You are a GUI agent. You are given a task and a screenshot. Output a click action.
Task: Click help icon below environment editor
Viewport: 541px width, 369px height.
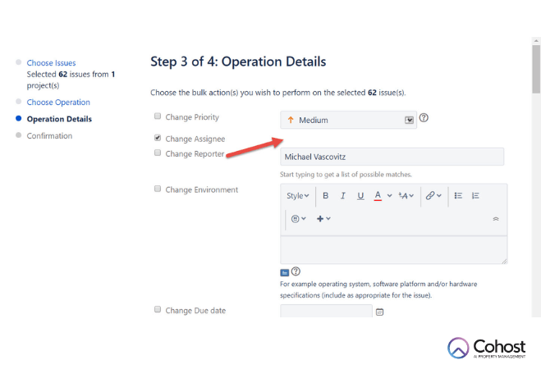pos(296,271)
